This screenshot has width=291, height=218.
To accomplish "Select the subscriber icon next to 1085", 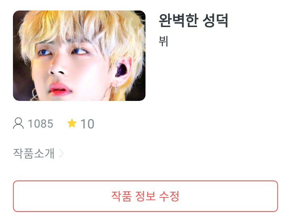I will [18, 123].
